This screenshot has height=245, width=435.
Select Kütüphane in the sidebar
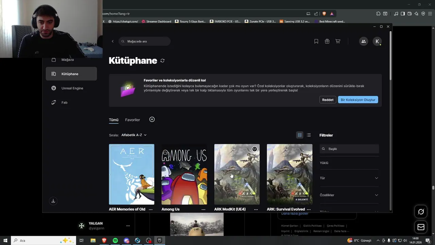71,74
